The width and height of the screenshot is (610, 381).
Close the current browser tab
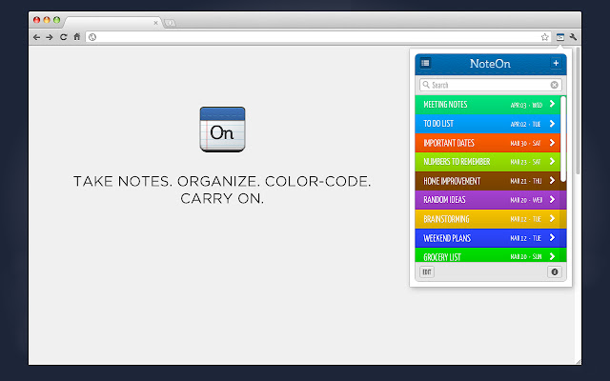[x=155, y=23]
